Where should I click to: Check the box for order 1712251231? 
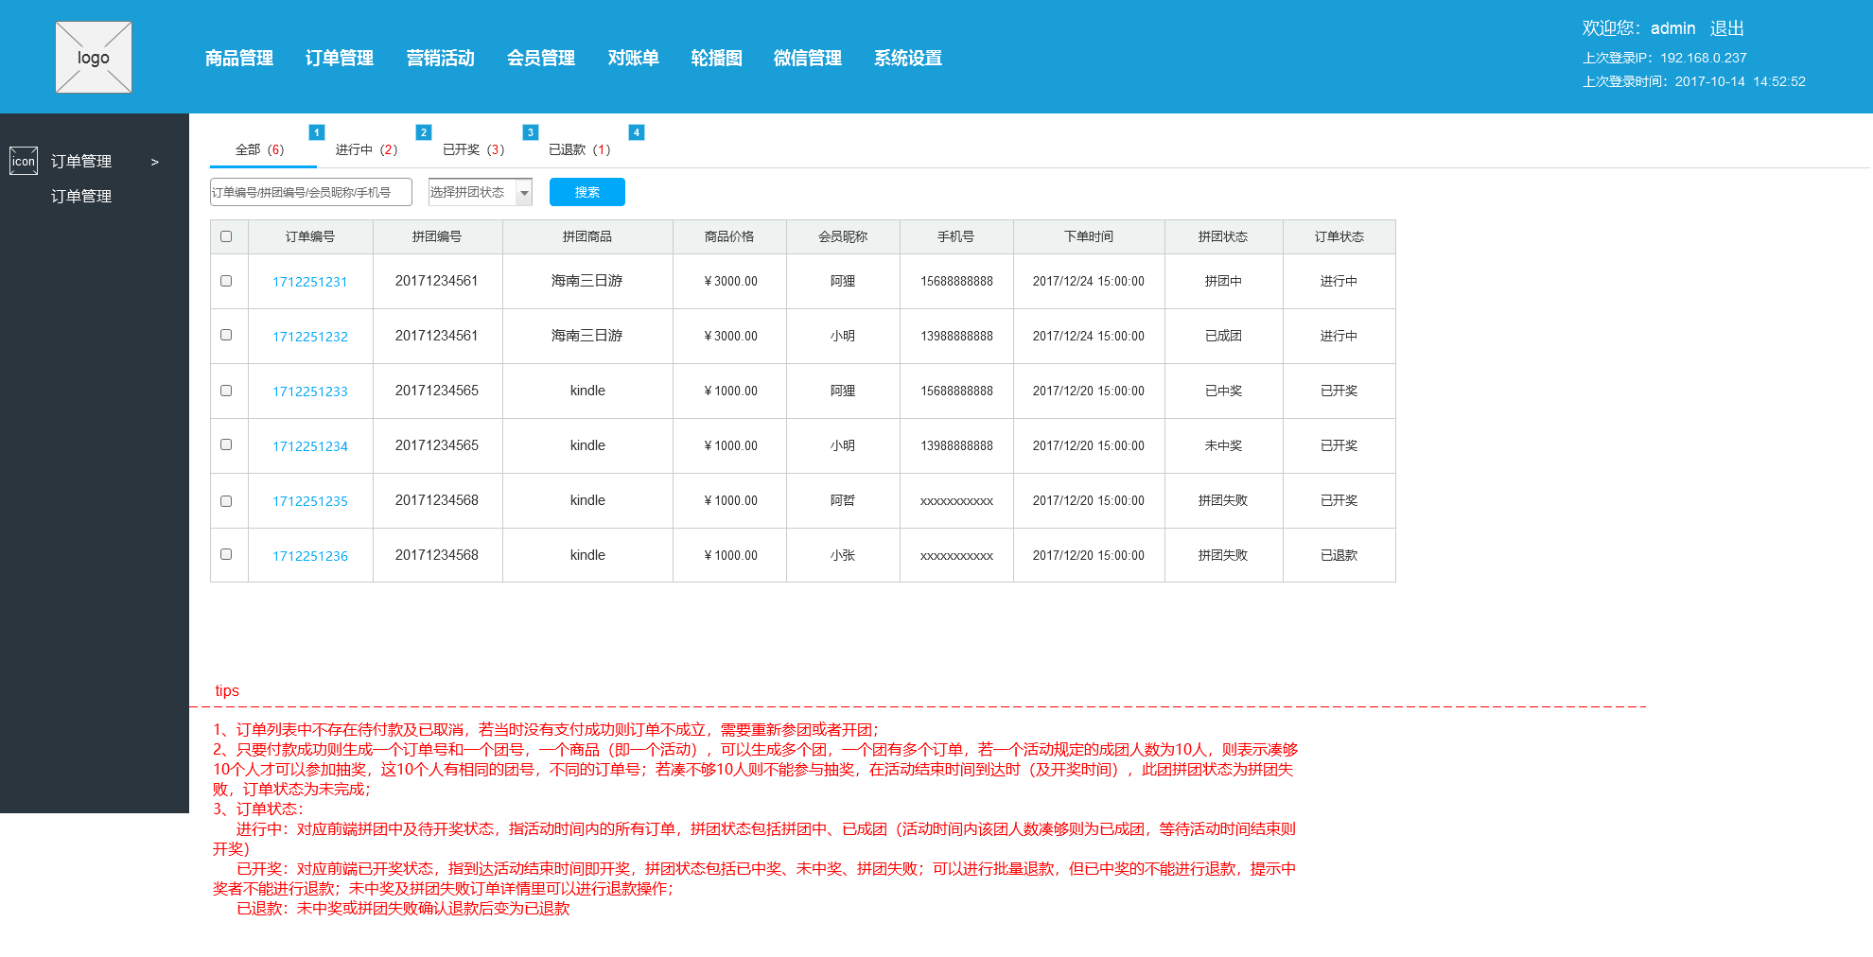tap(226, 281)
